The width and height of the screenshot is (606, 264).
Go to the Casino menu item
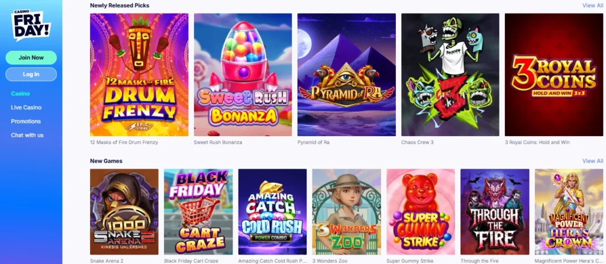[x=21, y=94]
